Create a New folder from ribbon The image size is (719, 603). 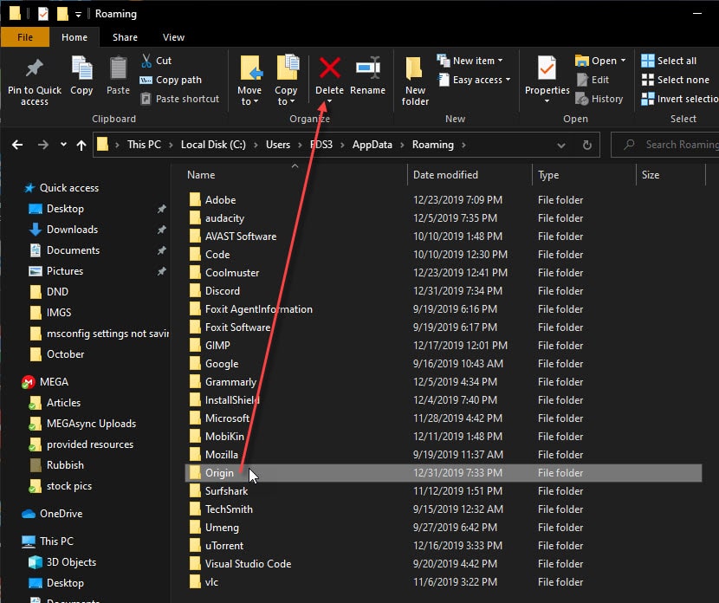click(x=415, y=81)
